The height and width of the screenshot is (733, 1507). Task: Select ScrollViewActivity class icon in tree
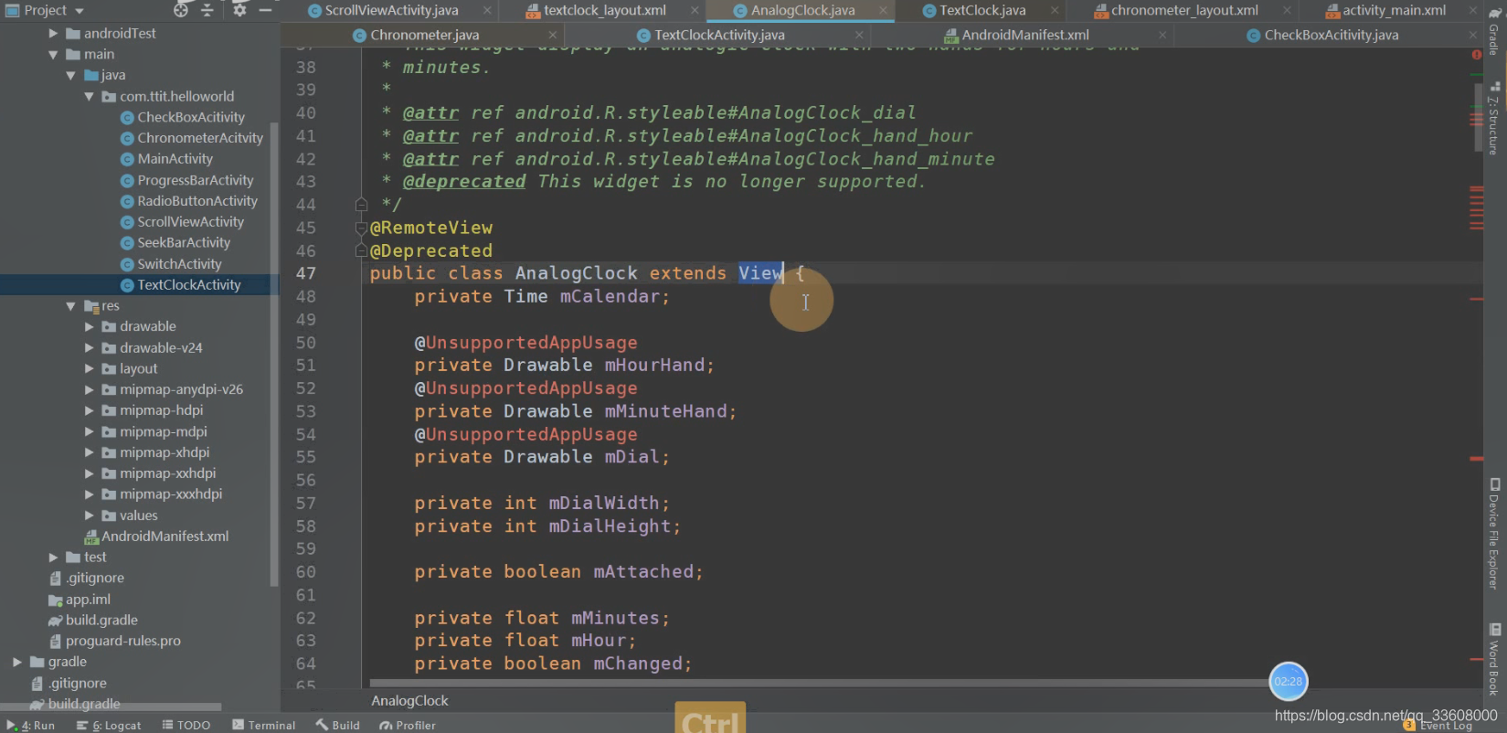(x=127, y=222)
